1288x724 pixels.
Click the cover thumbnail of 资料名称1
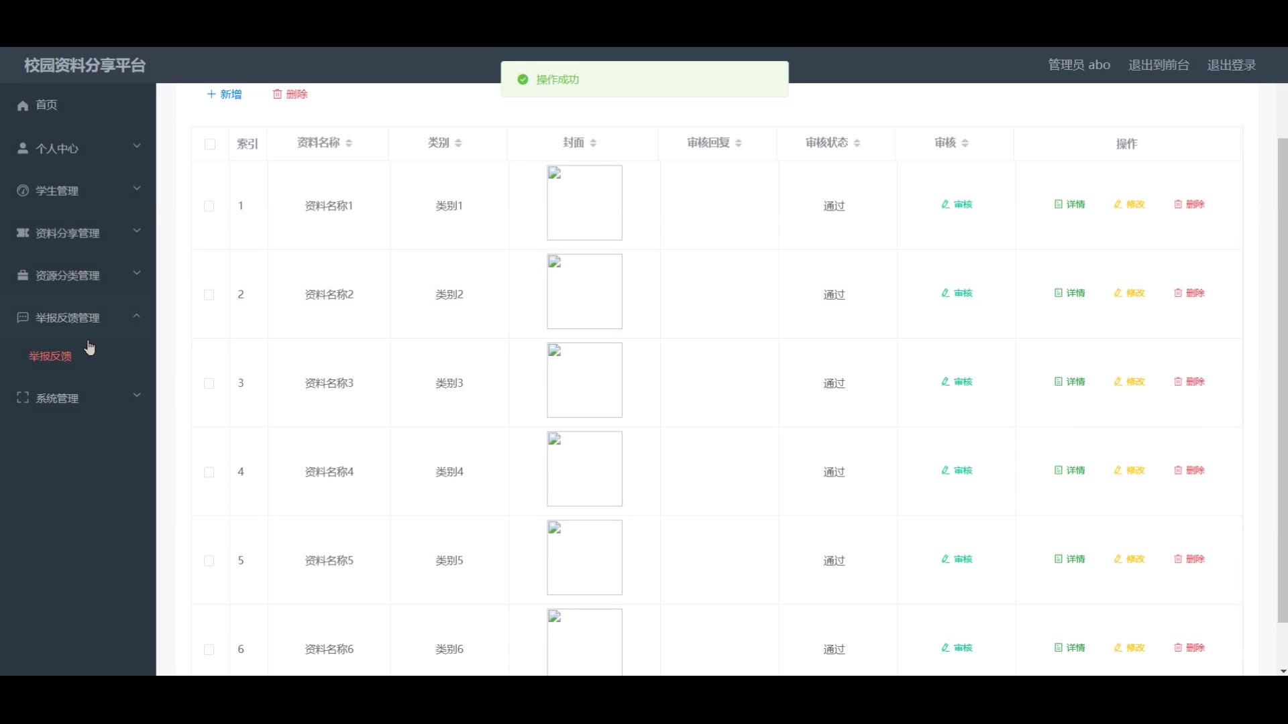click(584, 203)
